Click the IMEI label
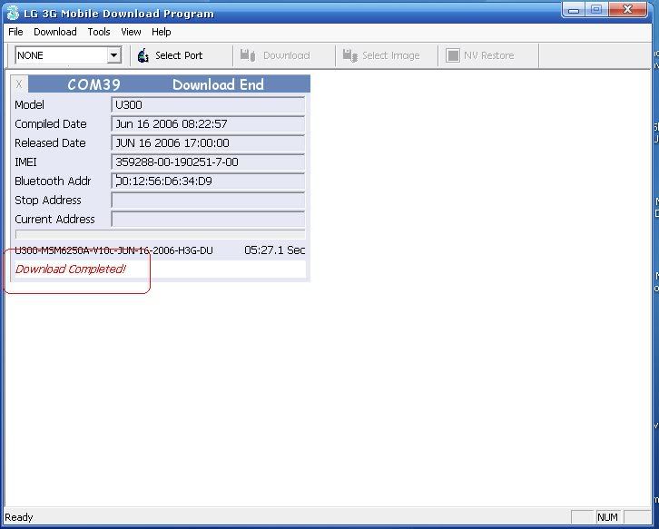 click(x=25, y=162)
